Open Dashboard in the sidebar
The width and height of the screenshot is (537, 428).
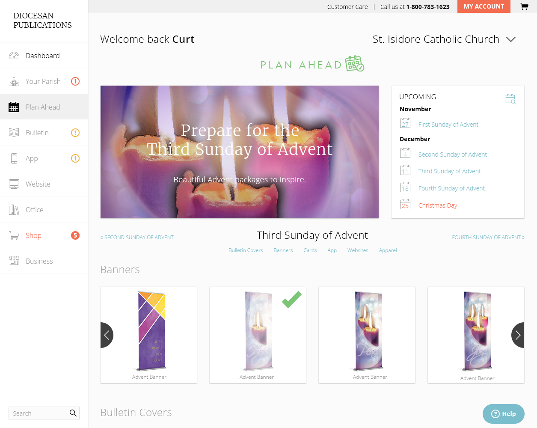pyautogui.click(x=44, y=56)
